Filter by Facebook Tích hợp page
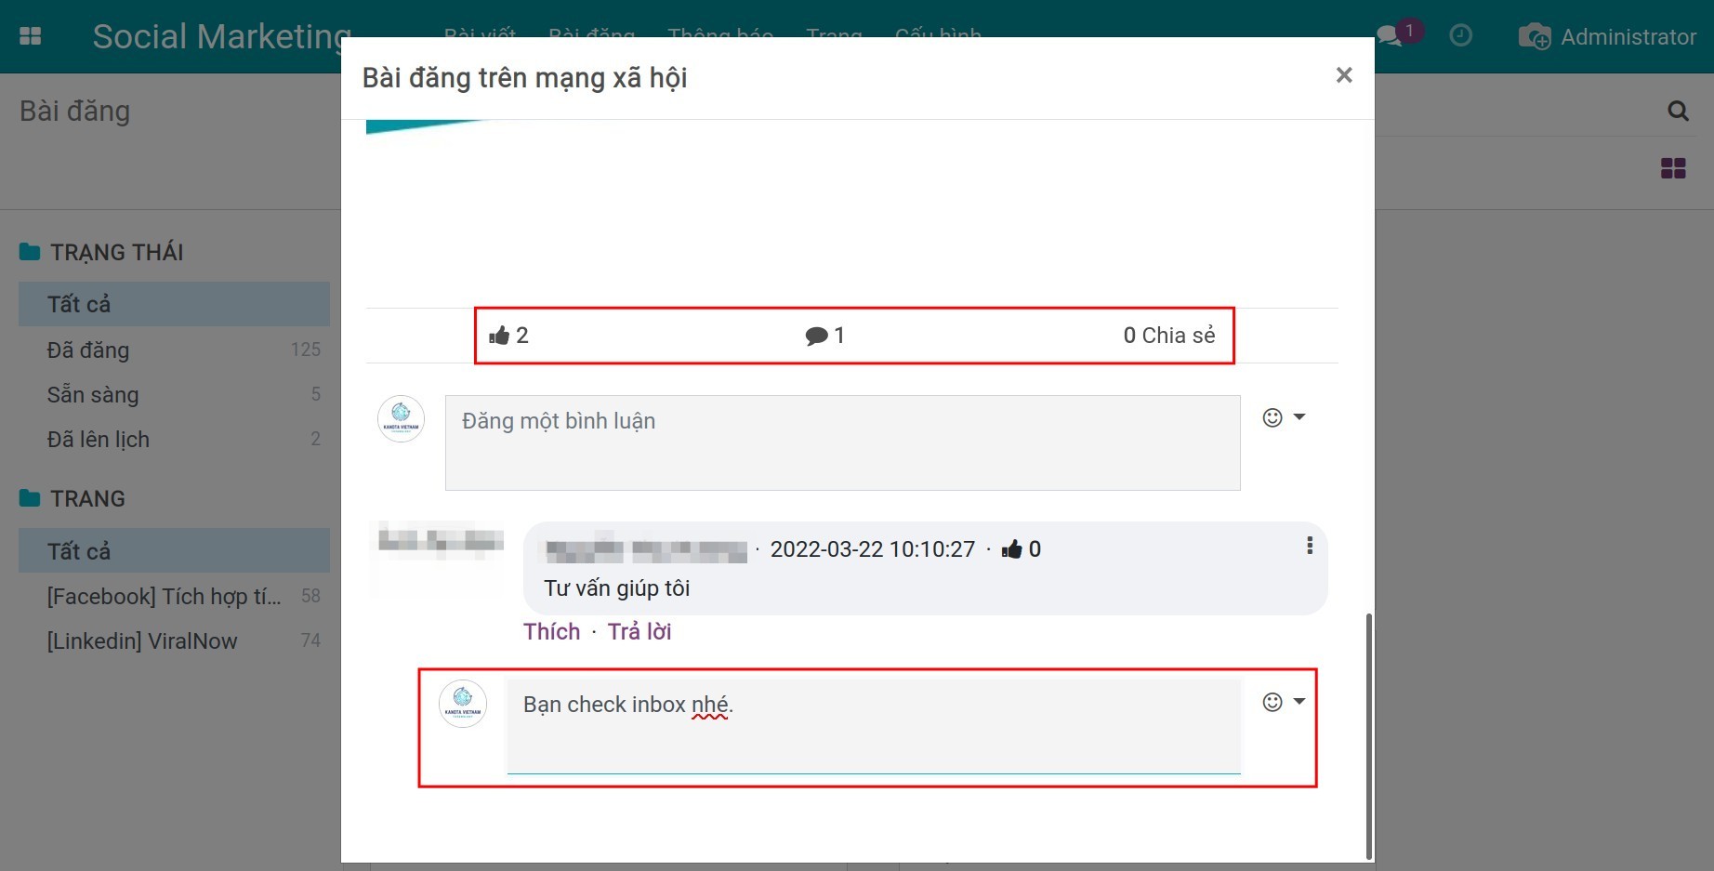1714x871 pixels. pyautogui.click(x=164, y=597)
